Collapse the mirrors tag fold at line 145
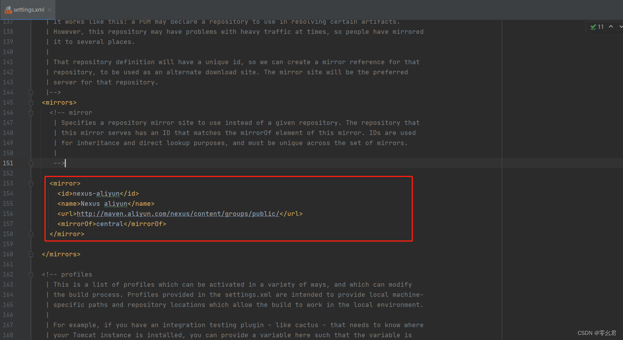623x340 pixels. (31, 103)
